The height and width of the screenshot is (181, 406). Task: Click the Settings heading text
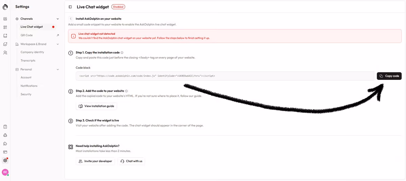[22, 7]
